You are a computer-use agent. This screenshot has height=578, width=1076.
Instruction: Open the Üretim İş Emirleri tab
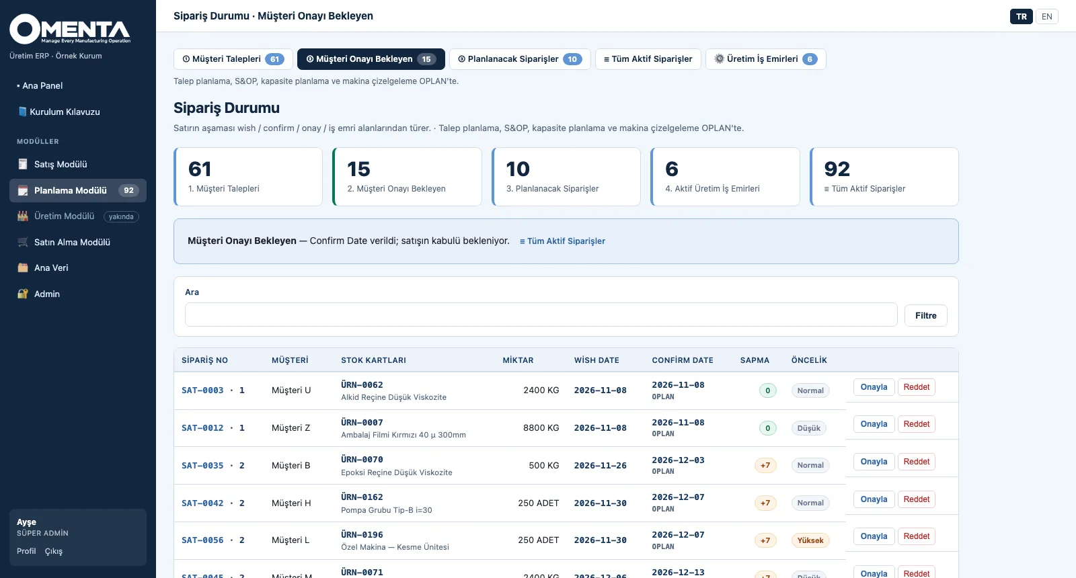click(x=765, y=59)
